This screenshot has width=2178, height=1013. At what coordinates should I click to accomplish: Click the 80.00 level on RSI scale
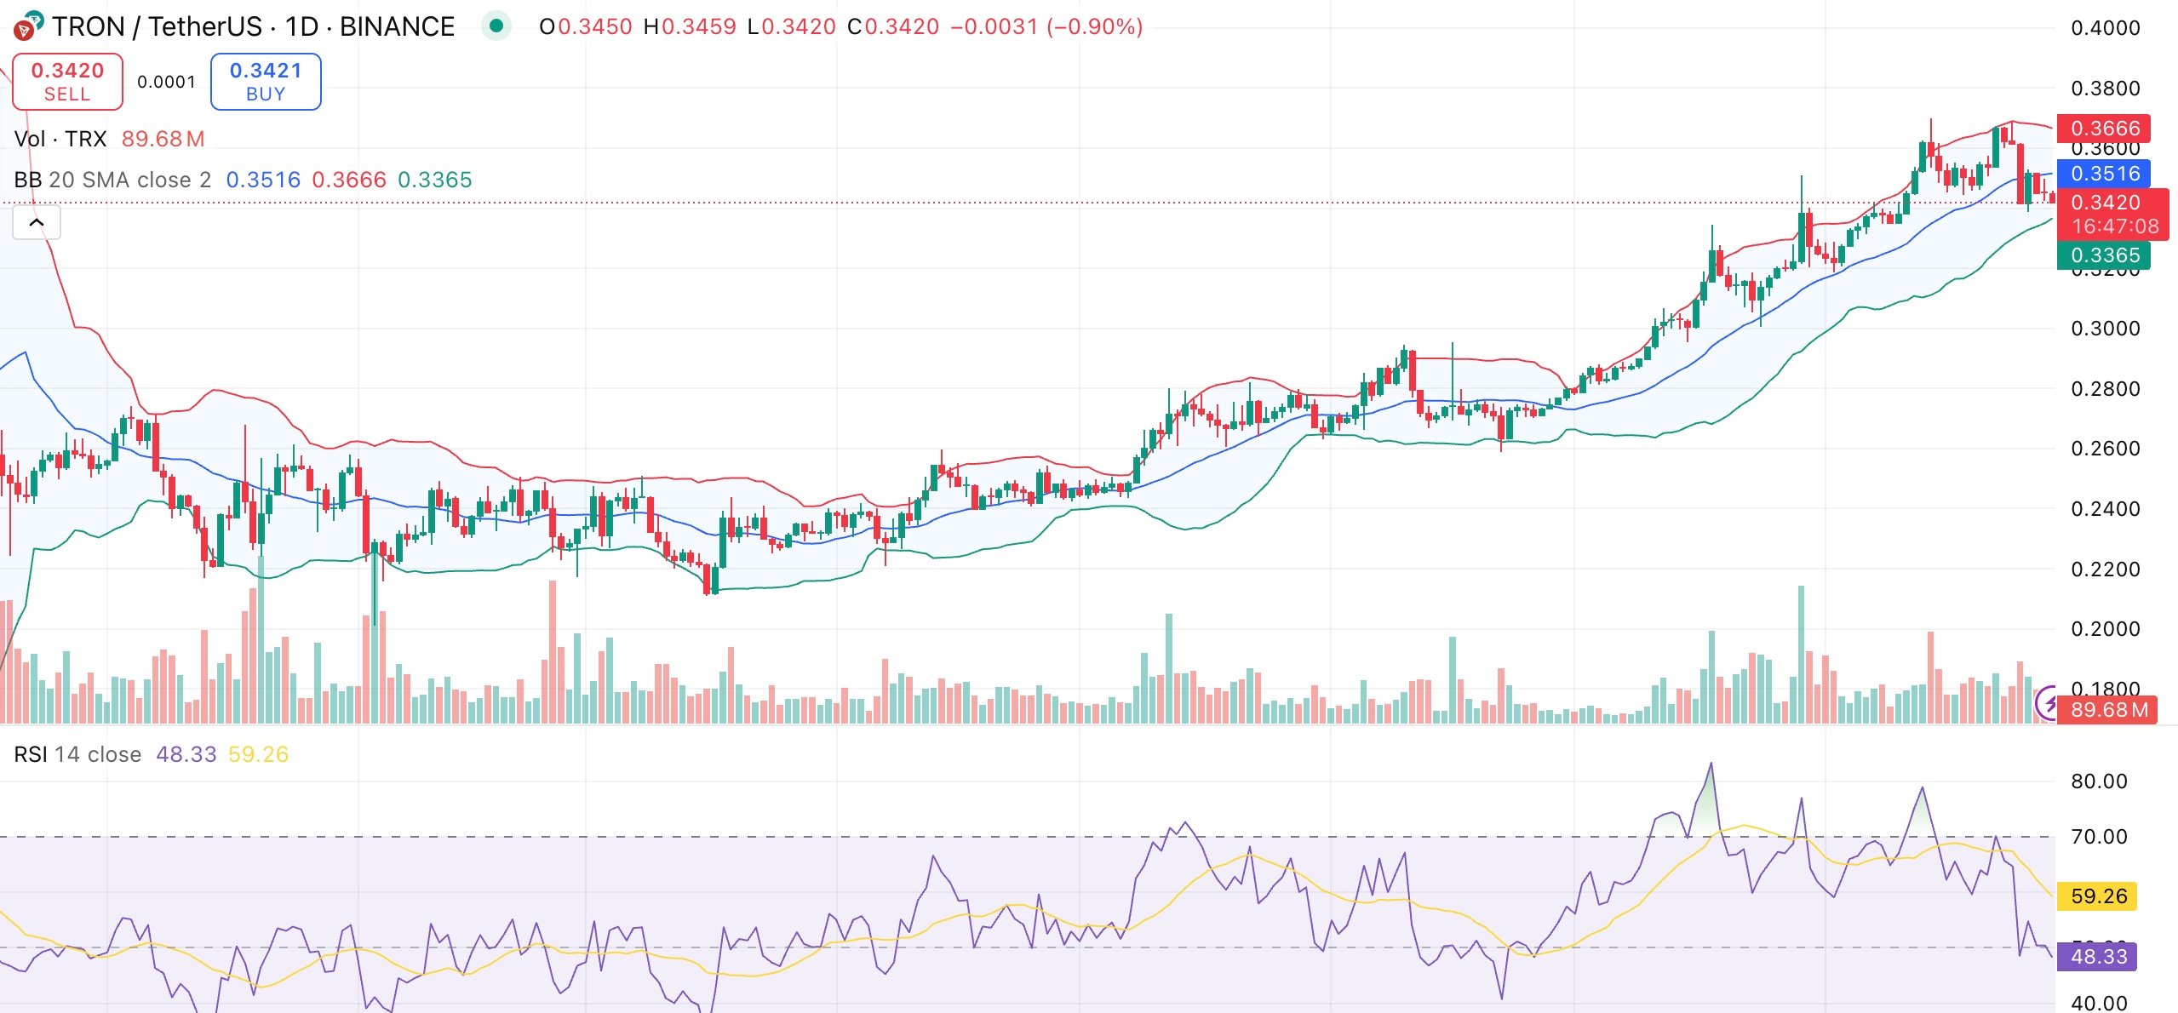pyautogui.click(x=2098, y=781)
